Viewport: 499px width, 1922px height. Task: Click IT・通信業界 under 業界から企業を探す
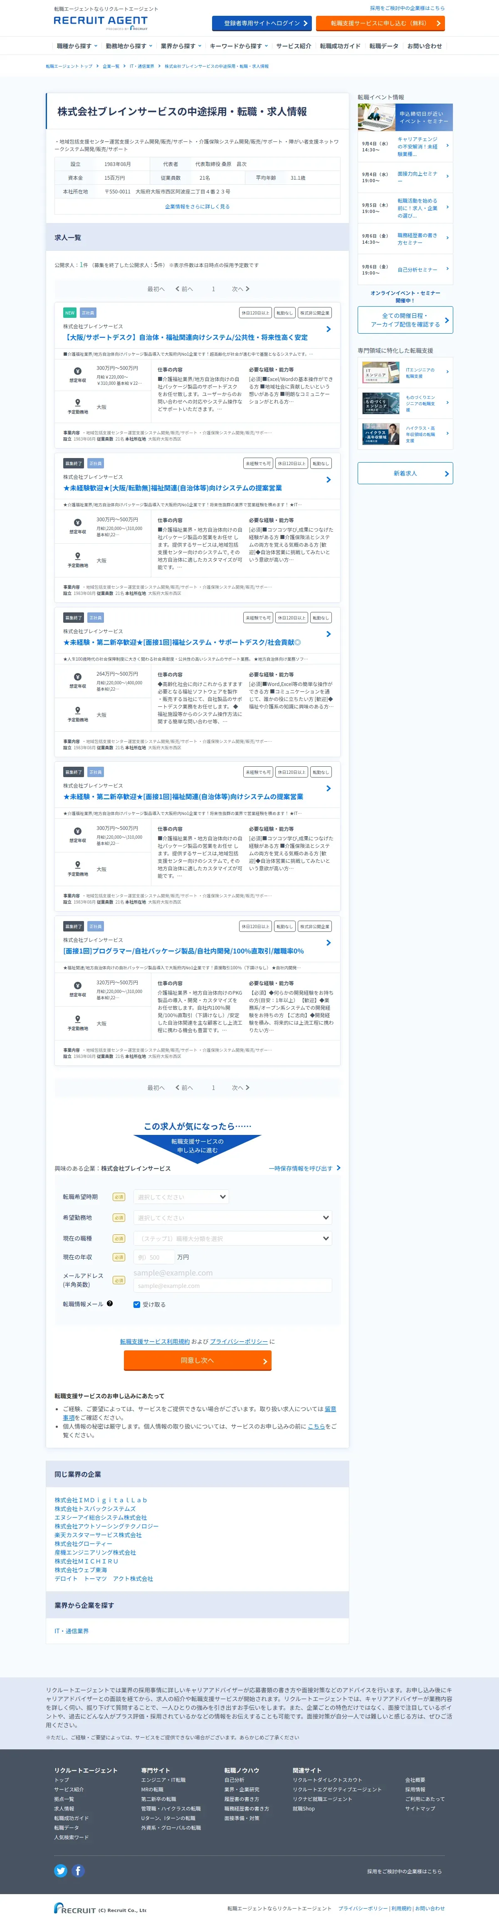click(72, 1631)
